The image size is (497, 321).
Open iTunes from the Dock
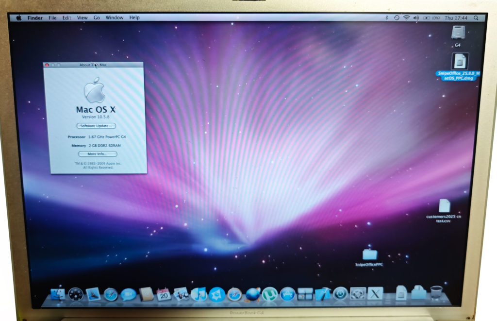(x=199, y=294)
